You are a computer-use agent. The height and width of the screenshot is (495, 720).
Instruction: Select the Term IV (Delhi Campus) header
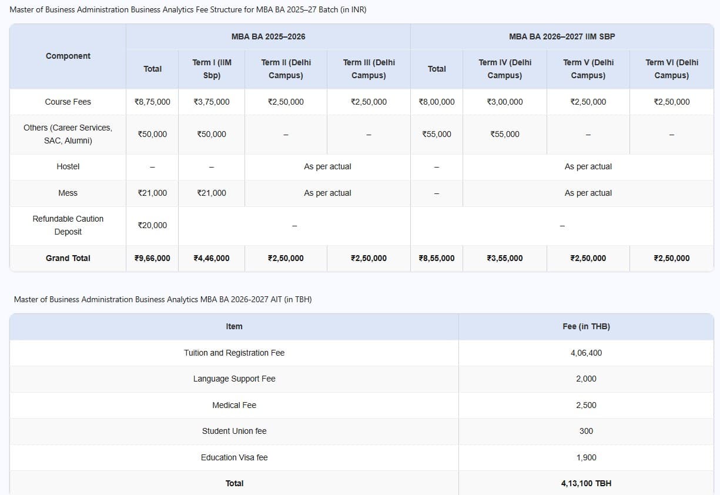tap(504, 69)
